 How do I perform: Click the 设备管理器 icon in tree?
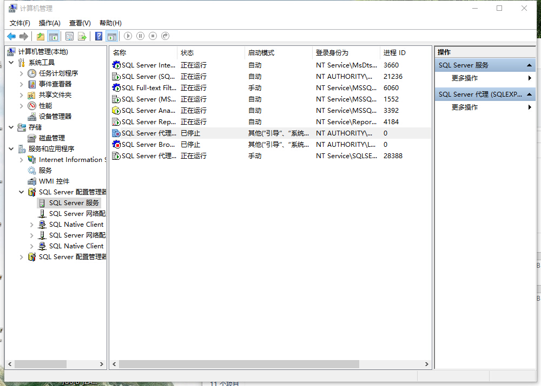32,117
